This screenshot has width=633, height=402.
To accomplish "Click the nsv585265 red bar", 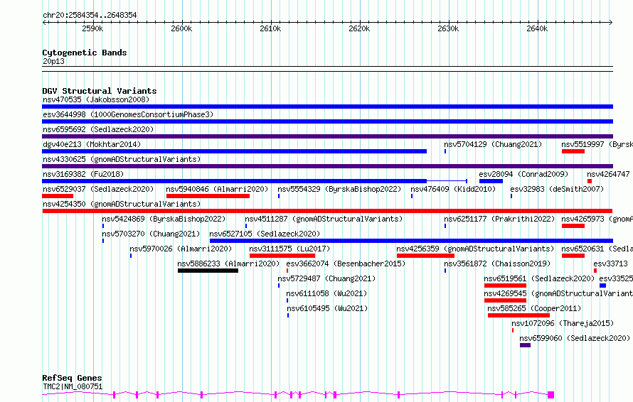I will tap(518, 315).
